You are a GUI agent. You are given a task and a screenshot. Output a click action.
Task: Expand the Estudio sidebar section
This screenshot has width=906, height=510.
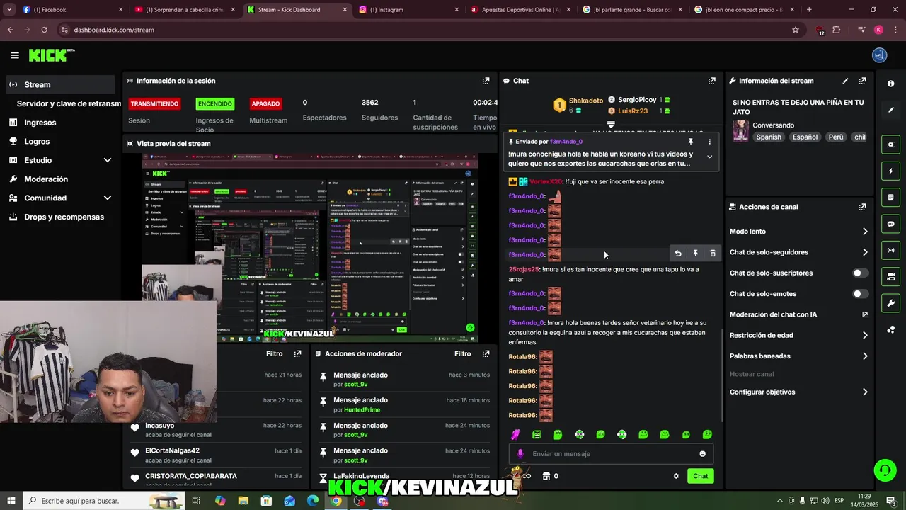pos(108,160)
